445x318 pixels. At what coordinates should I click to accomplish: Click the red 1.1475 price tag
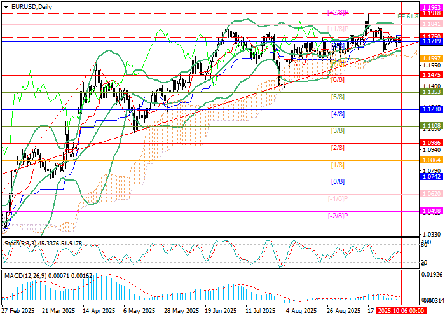tap(432, 75)
